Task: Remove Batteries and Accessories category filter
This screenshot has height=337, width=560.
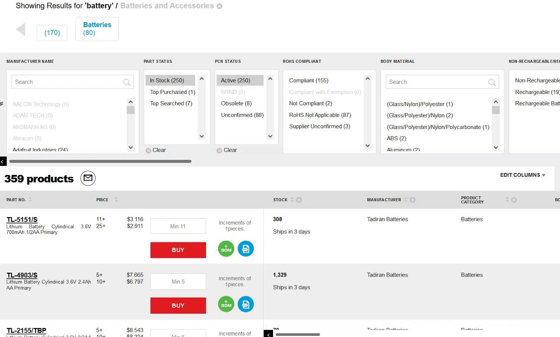Action: click(220, 6)
